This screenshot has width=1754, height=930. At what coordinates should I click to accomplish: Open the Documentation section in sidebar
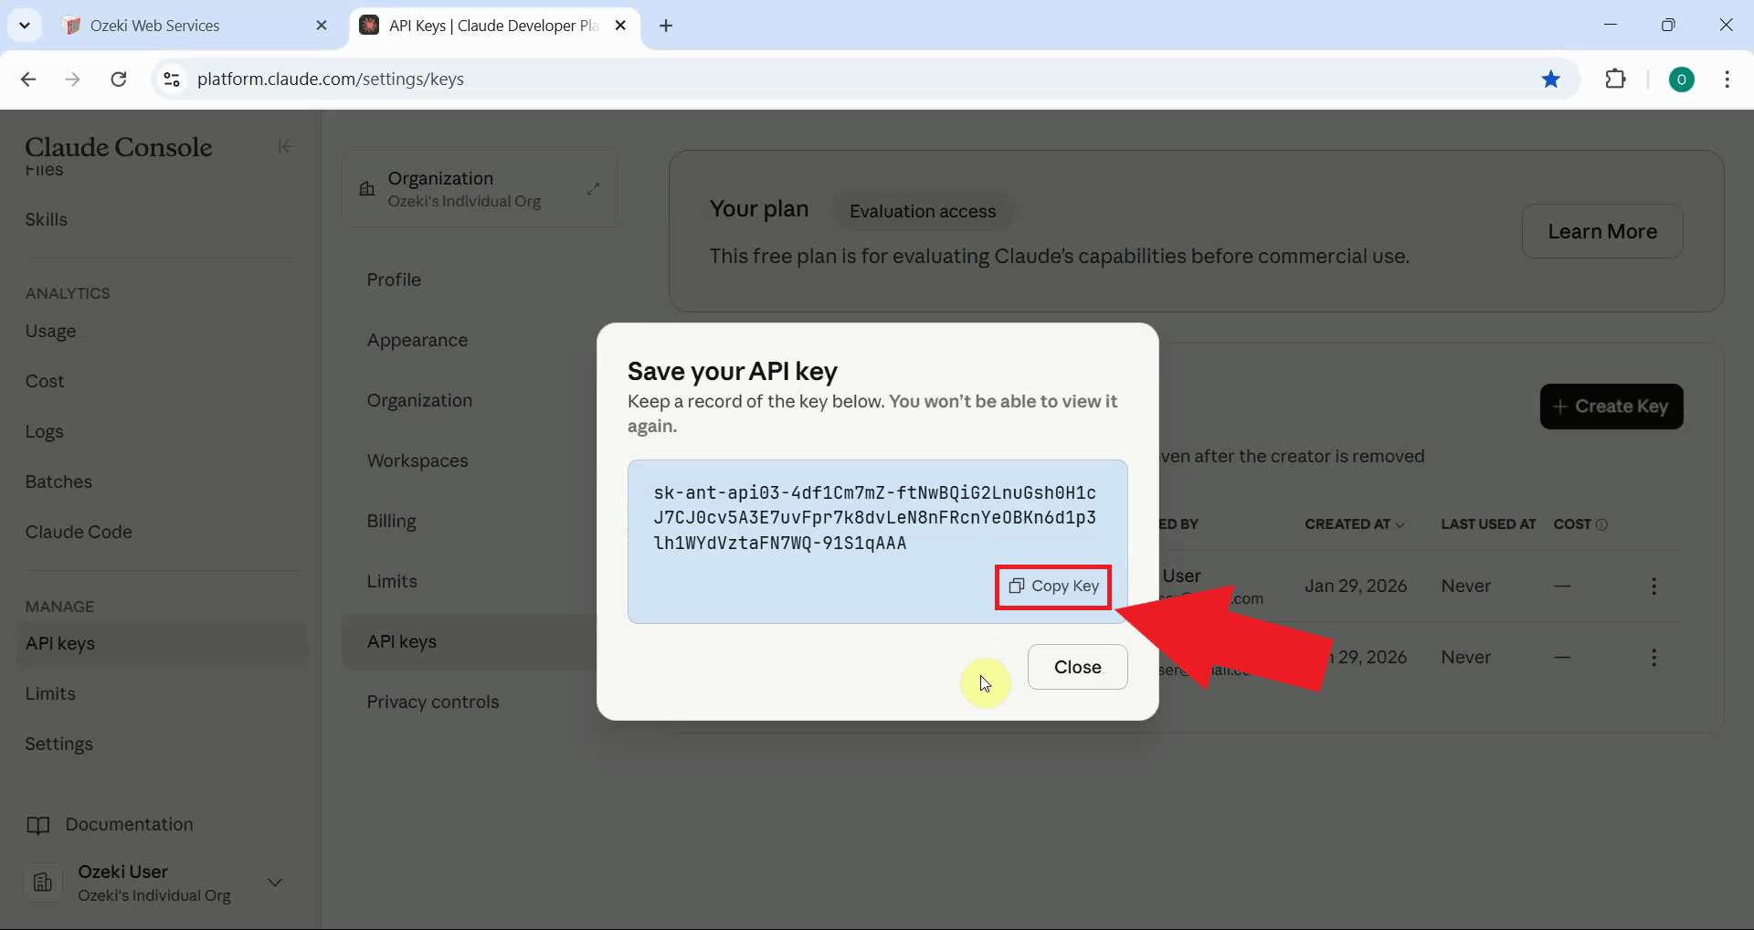(128, 825)
